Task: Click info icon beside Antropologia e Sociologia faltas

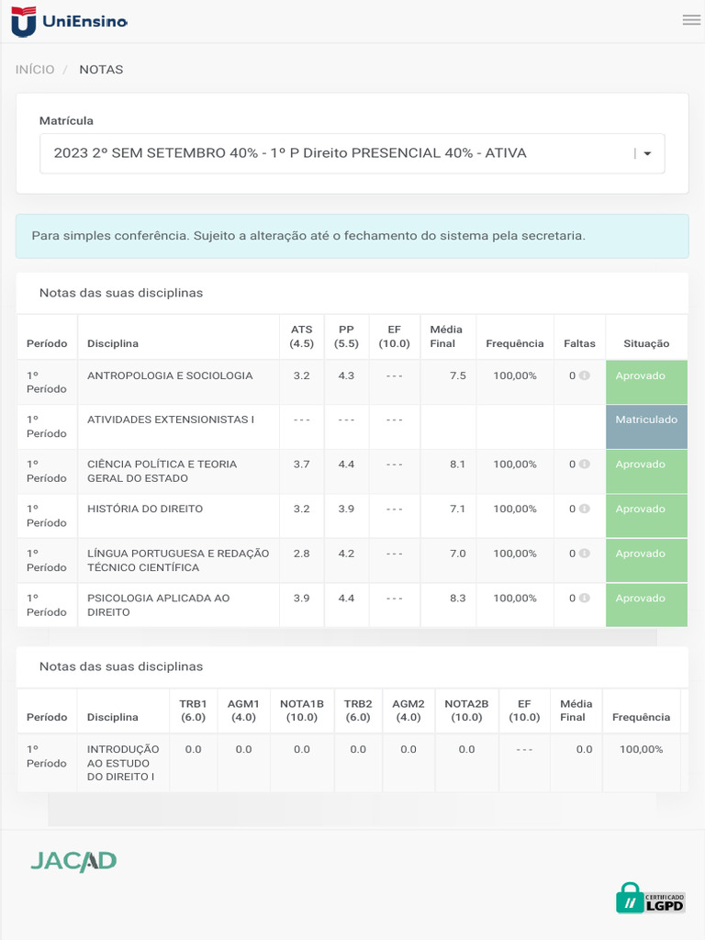Action: click(x=585, y=375)
